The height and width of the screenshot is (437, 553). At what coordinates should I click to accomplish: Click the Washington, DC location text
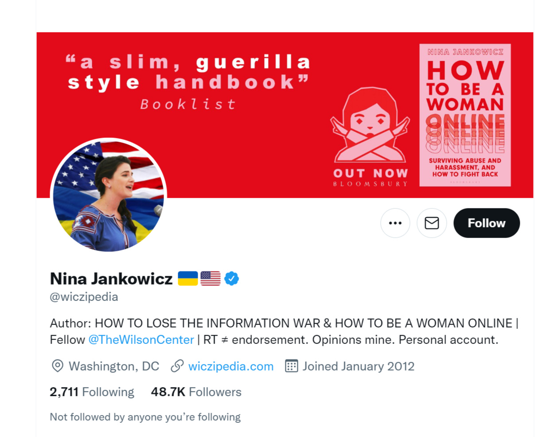pyautogui.click(x=114, y=366)
